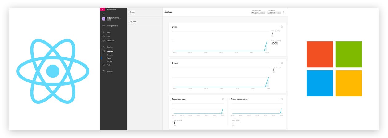The height and width of the screenshot is (138, 388).
Task: Go to Getting Started page
Action: coord(112,26)
